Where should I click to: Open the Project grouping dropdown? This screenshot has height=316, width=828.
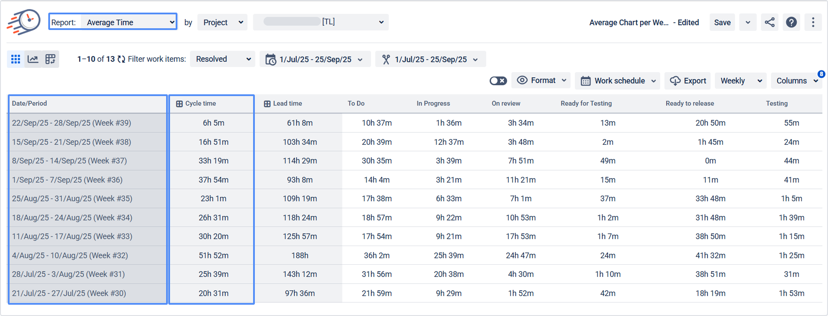click(222, 22)
